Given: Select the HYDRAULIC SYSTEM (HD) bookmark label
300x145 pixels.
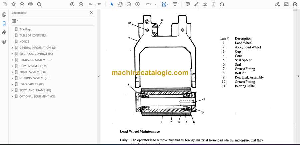Looking at the screenshot, I should pos(36,60).
